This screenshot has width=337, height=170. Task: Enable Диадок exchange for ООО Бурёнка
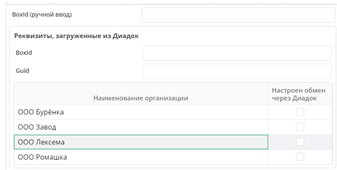coord(300,112)
